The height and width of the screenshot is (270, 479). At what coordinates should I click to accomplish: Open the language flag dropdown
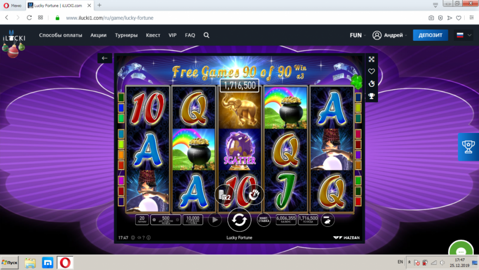coord(464,35)
